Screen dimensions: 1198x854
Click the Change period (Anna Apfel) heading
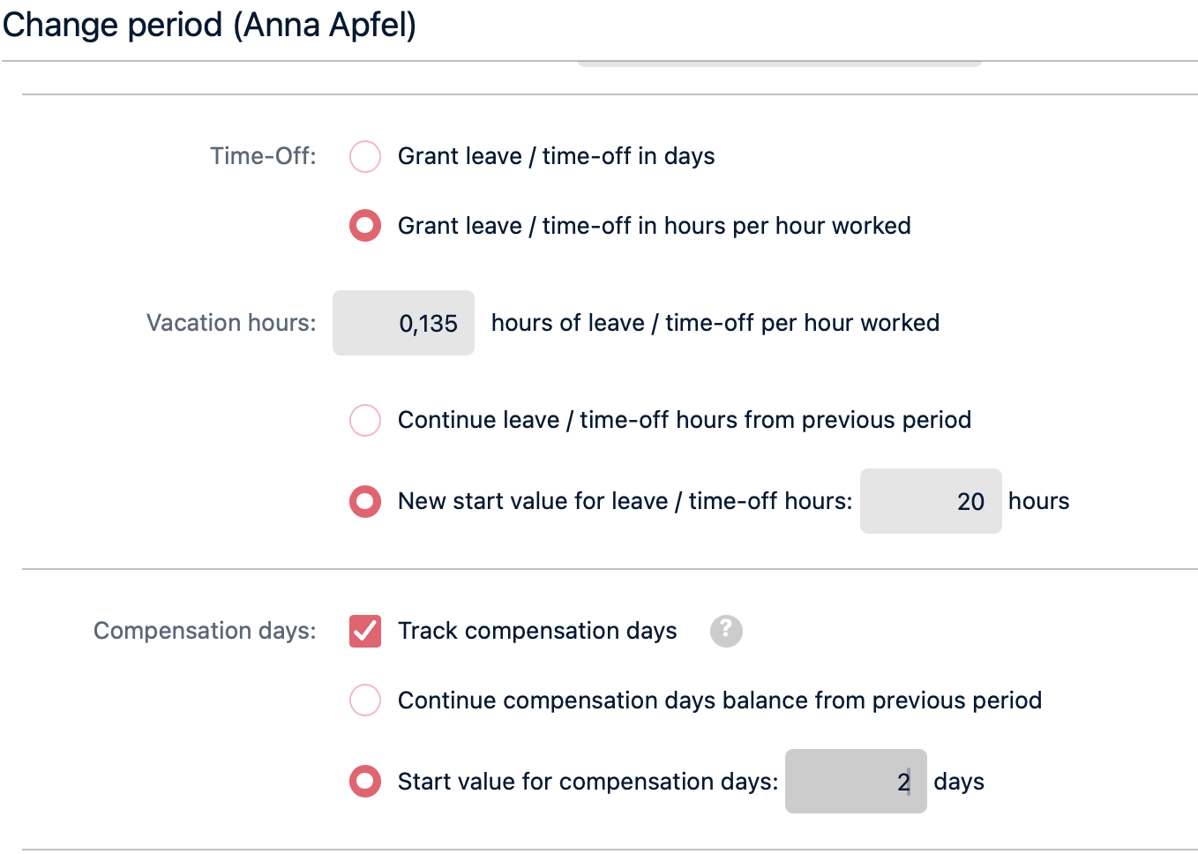(x=209, y=25)
